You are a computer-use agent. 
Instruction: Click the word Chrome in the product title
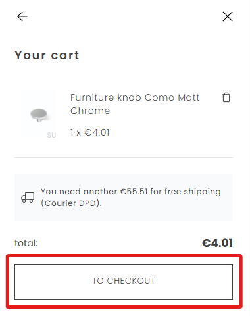tap(90, 111)
